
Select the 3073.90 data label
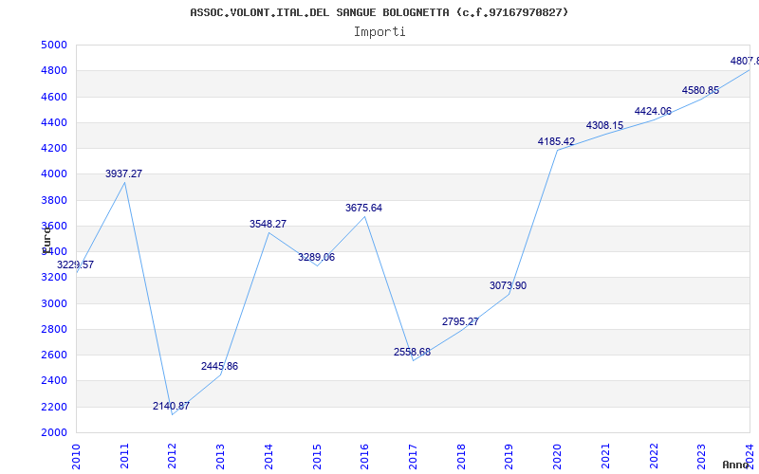pyautogui.click(x=509, y=286)
